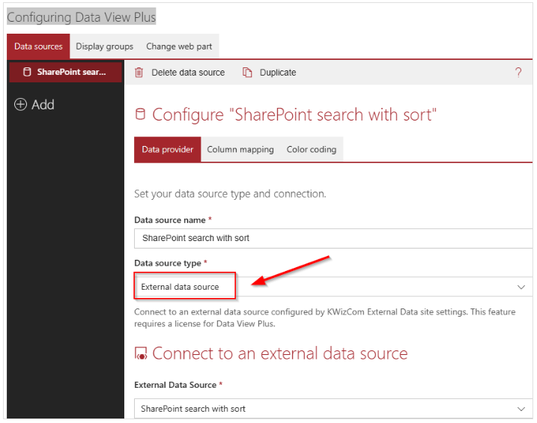Select the Data provider tab

(168, 150)
